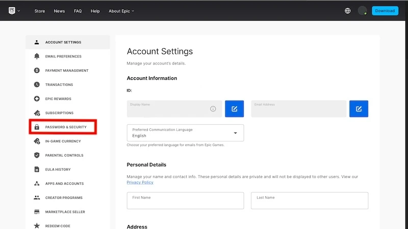Open Epic Rewards sidebar label

[x=58, y=99]
